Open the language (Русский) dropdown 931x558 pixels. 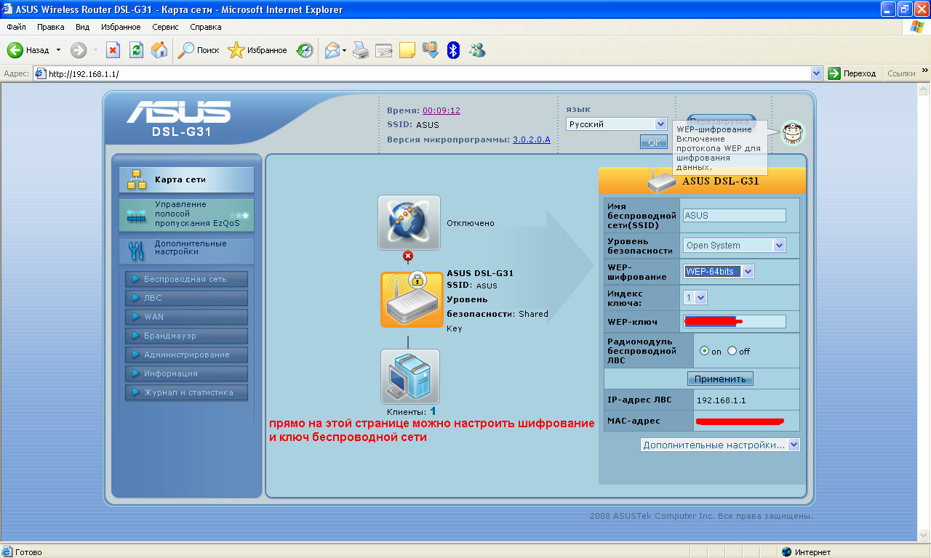pos(617,124)
